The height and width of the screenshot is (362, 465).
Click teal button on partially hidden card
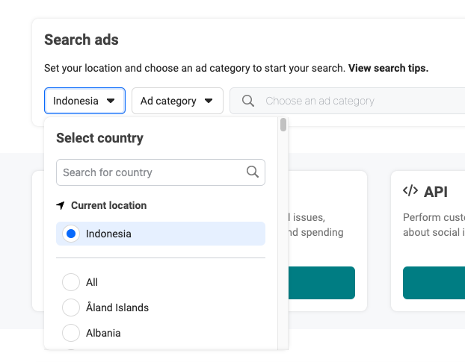321,283
